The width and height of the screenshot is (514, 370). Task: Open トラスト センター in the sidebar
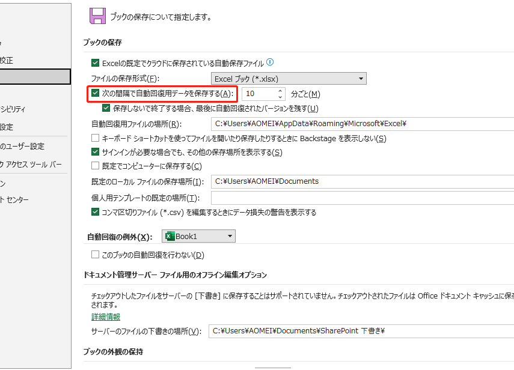tap(14, 200)
